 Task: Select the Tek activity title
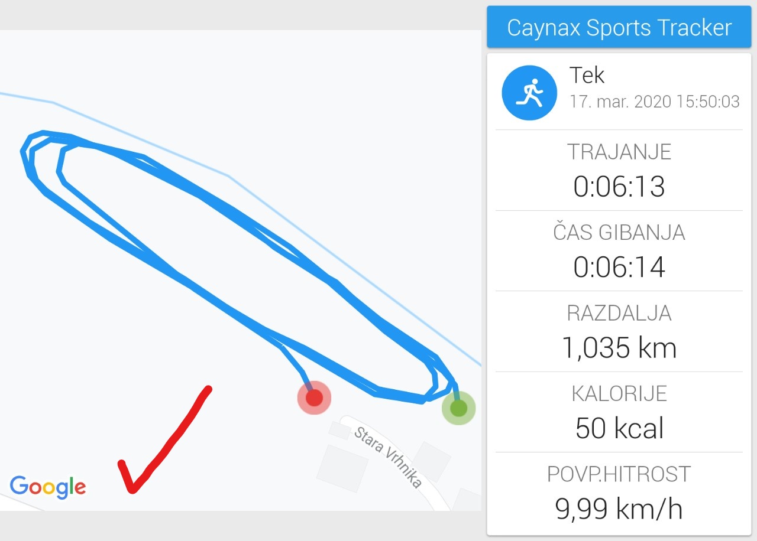(x=587, y=75)
